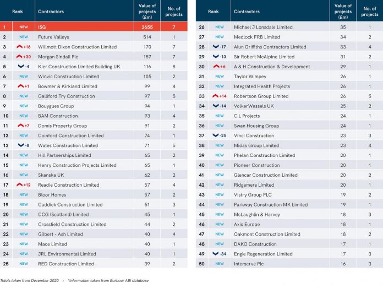Click the up arrow for Readie Construction Limited
The image size is (383, 288).
pos(19,185)
